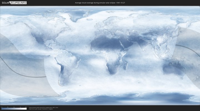The height and width of the screenshot is (111, 200).
Task: Click the eclipse path line near right edge
Action: 189,47
